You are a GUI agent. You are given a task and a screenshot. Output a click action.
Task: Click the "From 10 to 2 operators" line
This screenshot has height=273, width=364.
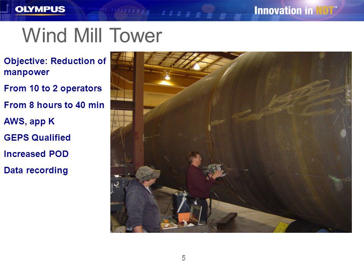tap(53, 88)
